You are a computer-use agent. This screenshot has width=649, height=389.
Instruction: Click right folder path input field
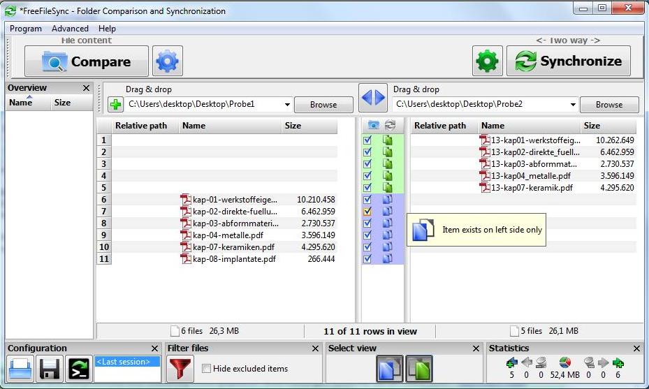click(x=485, y=104)
